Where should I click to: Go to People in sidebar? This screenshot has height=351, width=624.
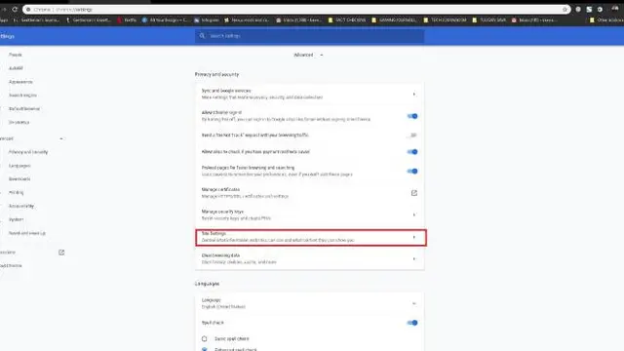[16, 55]
